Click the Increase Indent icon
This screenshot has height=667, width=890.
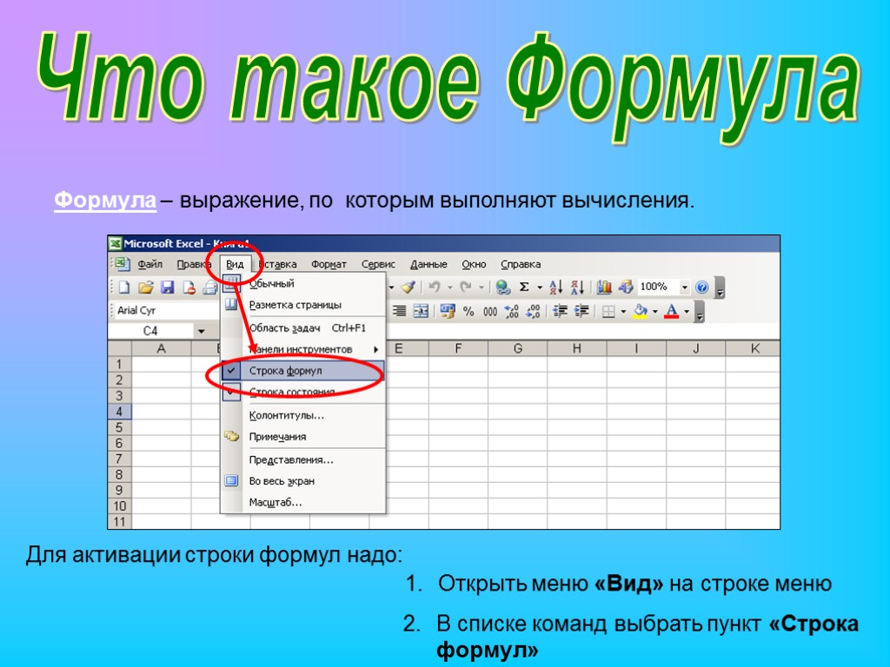[x=581, y=311]
